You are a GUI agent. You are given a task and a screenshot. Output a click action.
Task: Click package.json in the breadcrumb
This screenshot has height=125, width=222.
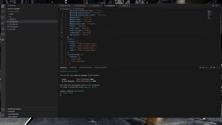(x=66, y=9)
